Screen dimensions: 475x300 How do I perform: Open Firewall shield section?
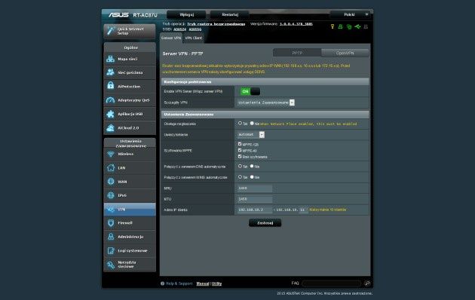tap(130, 223)
